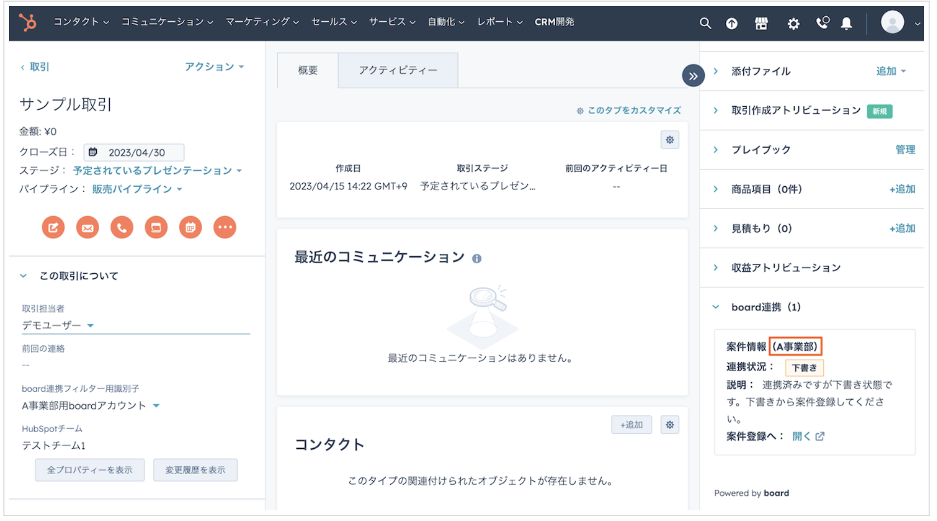Open the ステージ dropdown for the deal
Screen dimensions: 937x521
pyautogui.click(x=157, y=170)
